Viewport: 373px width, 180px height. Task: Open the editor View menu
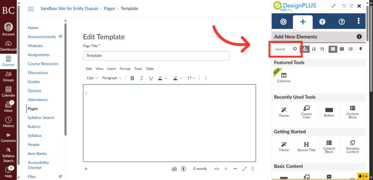[99, 69]
